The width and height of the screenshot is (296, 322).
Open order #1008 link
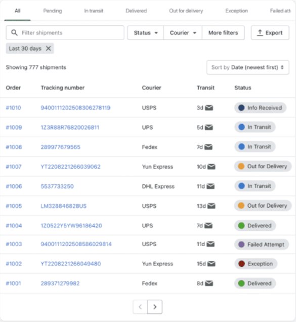click(x=14, y=147)
